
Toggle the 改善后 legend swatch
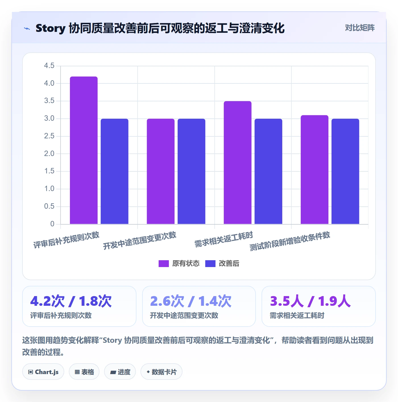click(x=210, y=263)
